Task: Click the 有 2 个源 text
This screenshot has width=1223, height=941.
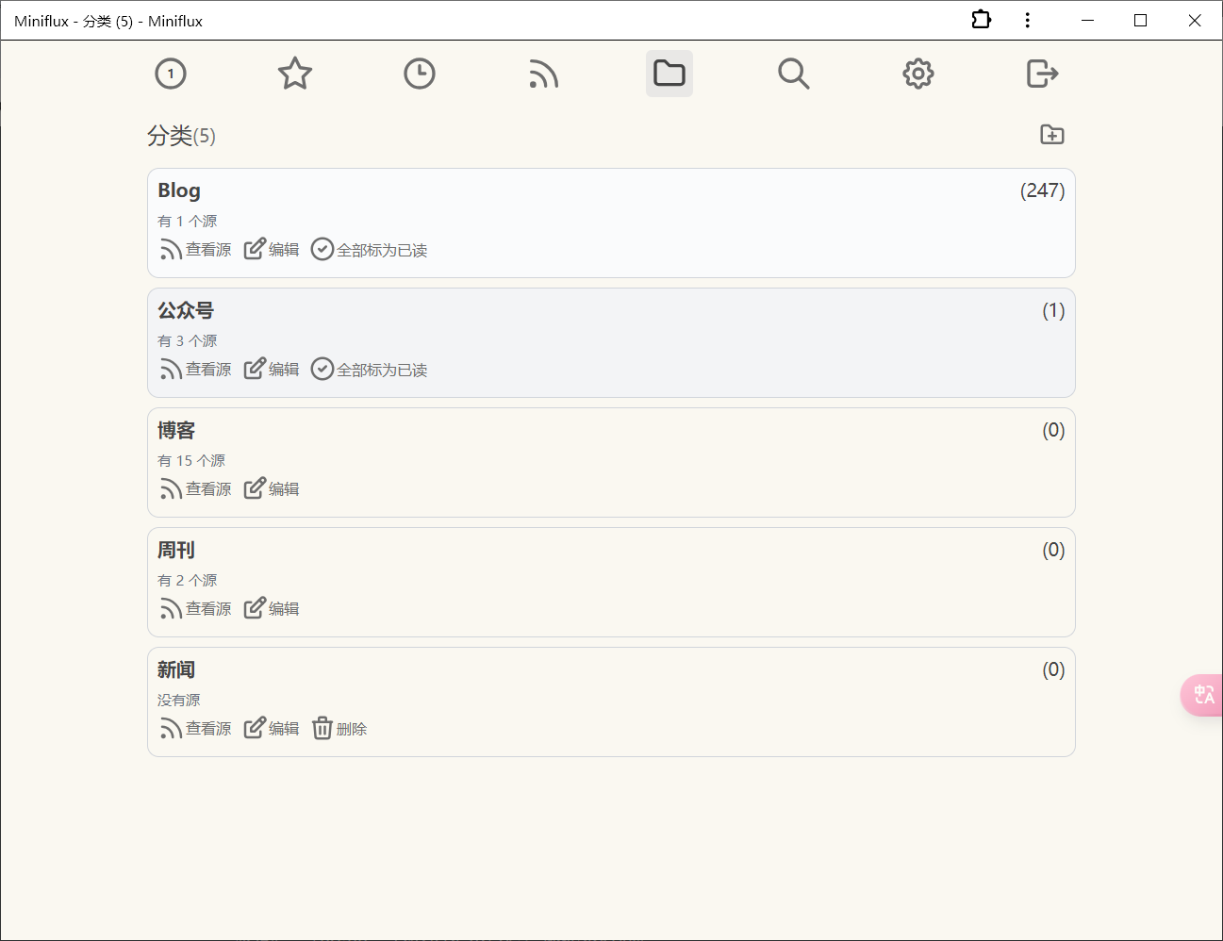Action: [188, 580]
